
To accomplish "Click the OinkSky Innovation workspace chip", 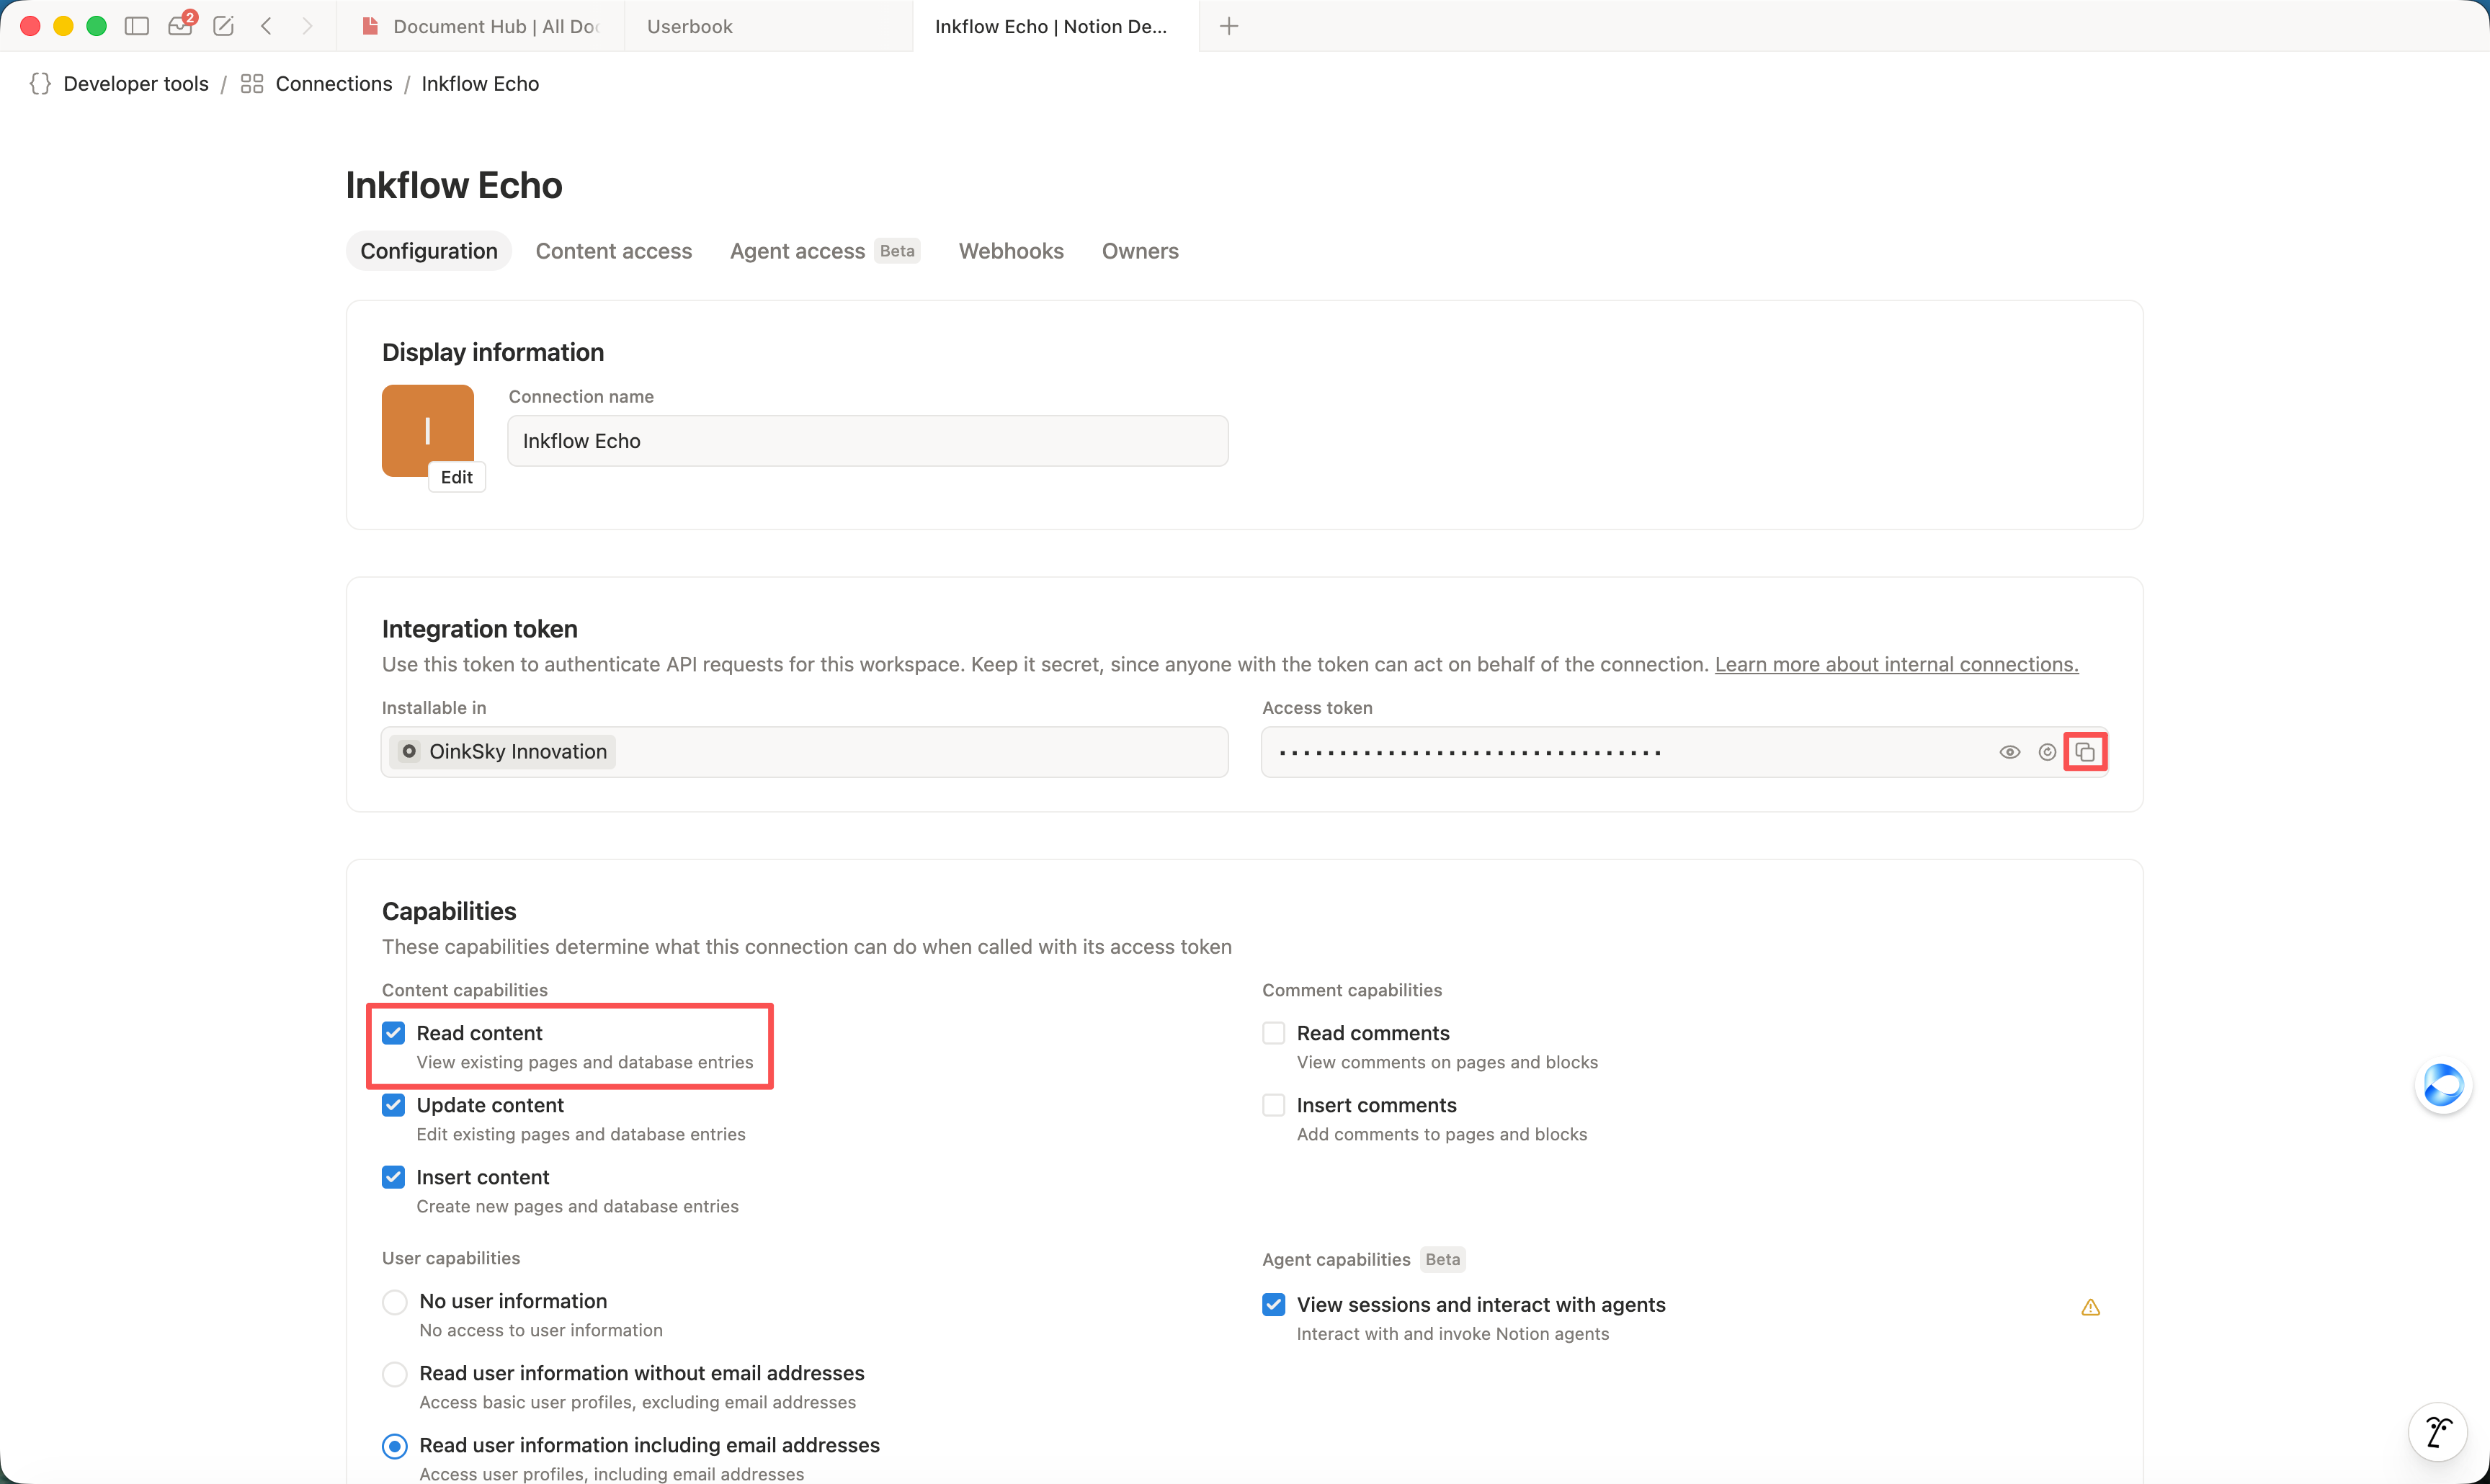I will [503, 752].
